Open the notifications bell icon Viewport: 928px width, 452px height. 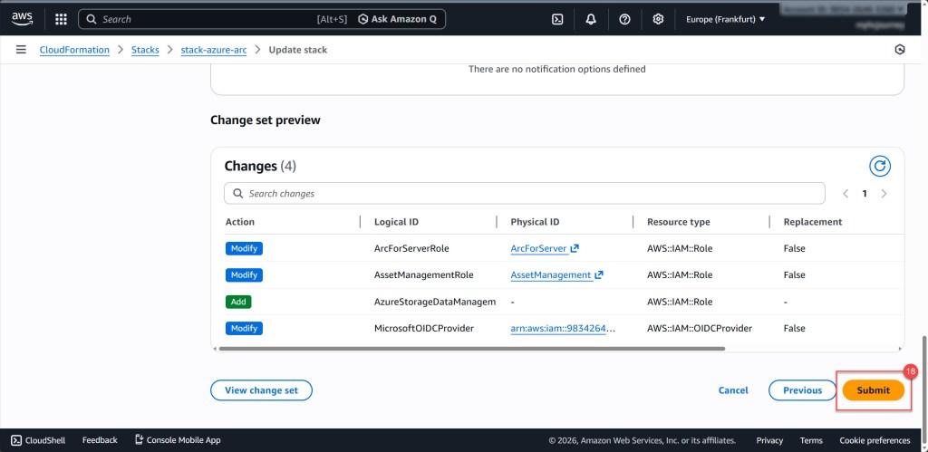pos(591,19)
